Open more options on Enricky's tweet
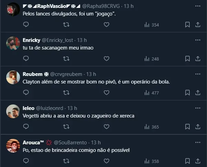The image size is (207, 167). [198, 40]
